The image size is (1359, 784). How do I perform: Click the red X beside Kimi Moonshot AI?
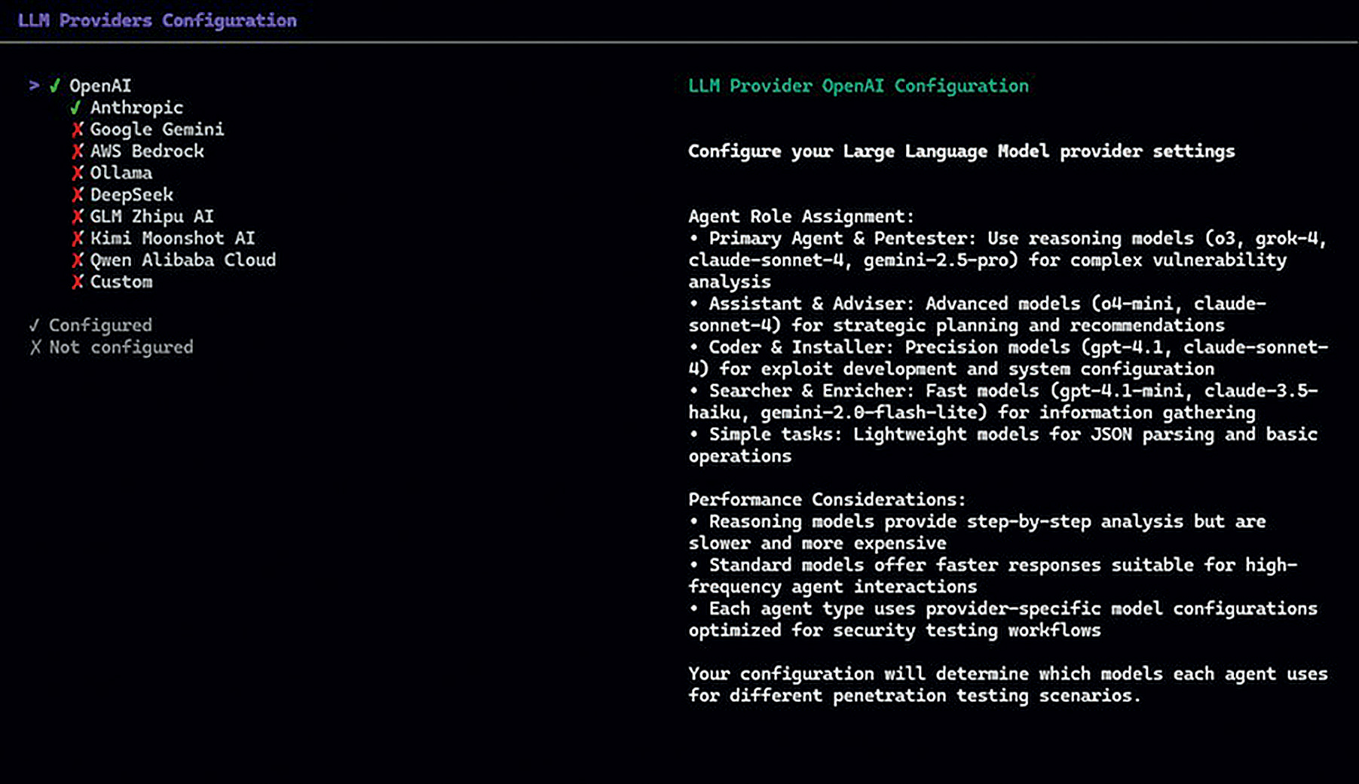pos(77,239)
